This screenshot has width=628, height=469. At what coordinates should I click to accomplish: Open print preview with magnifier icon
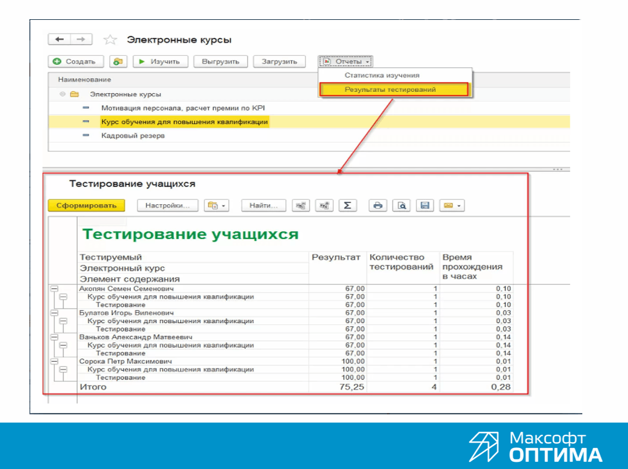tap(401, 205)
